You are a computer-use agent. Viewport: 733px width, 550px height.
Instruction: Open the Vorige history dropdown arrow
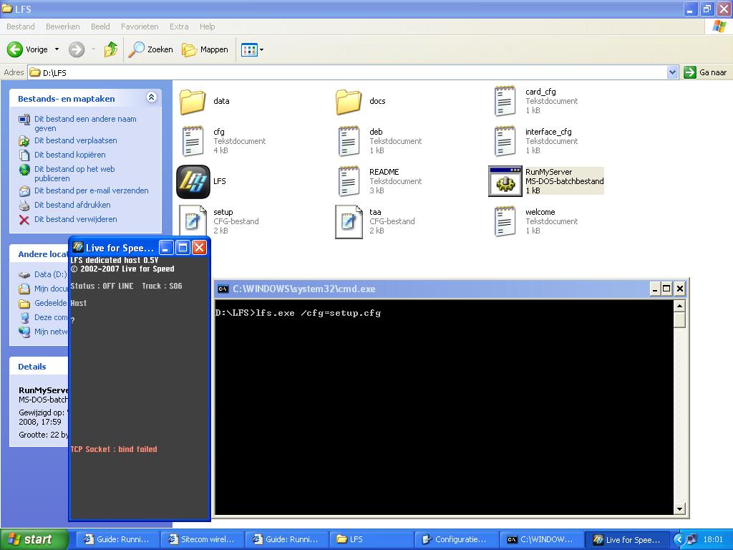[x=57, y=49]
